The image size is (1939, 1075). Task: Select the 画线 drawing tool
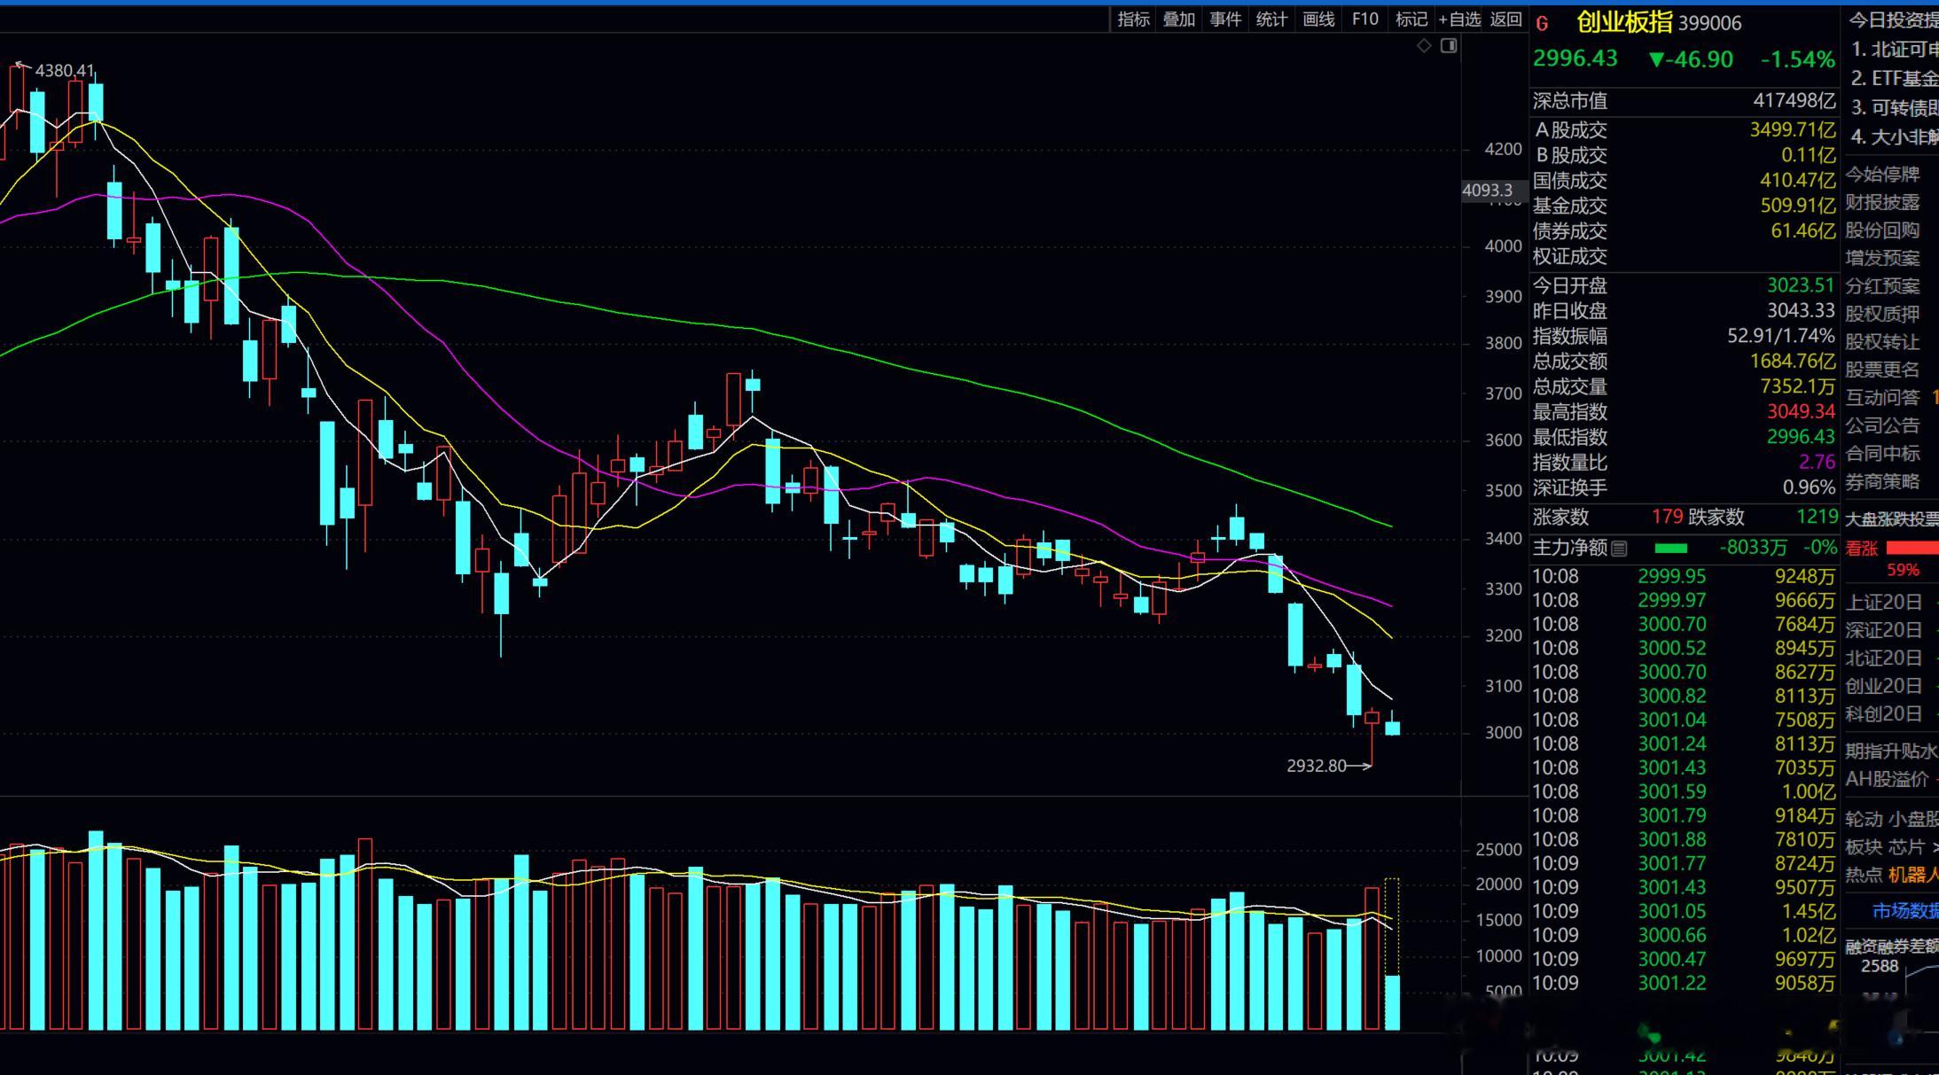point(1318,19)
